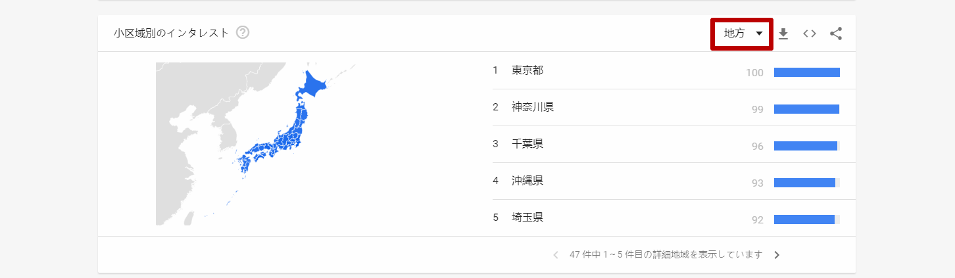Click the interest bar for 沖縄県
Screen dimensions: 955x278
coord(804,183)
